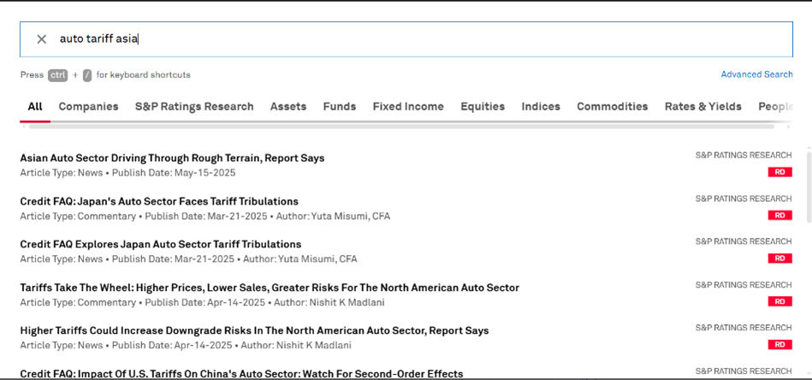Viewport: 812px width, 380px height.
Task: Switch to the Rates & Yields tab
Action: pyautogui.click(x=702, y=107)
